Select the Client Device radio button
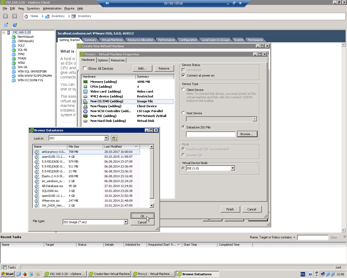 click(x=183, y=89)
